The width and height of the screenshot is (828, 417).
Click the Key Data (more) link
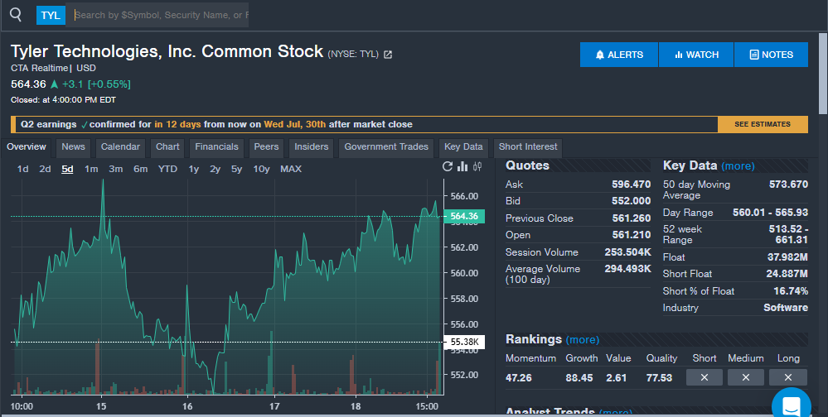pyautogui.click(x=738, y=166)
